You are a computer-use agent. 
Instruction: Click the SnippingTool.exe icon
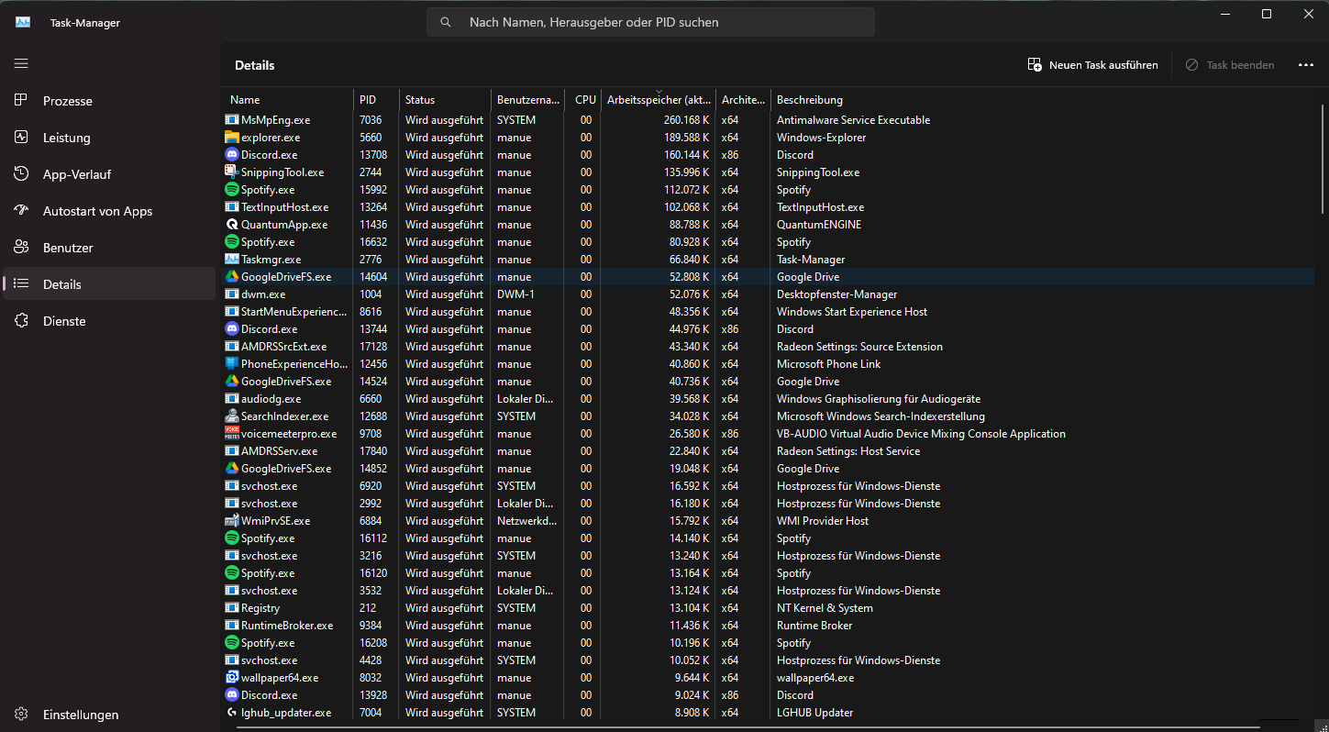click(x=232, y=172)
